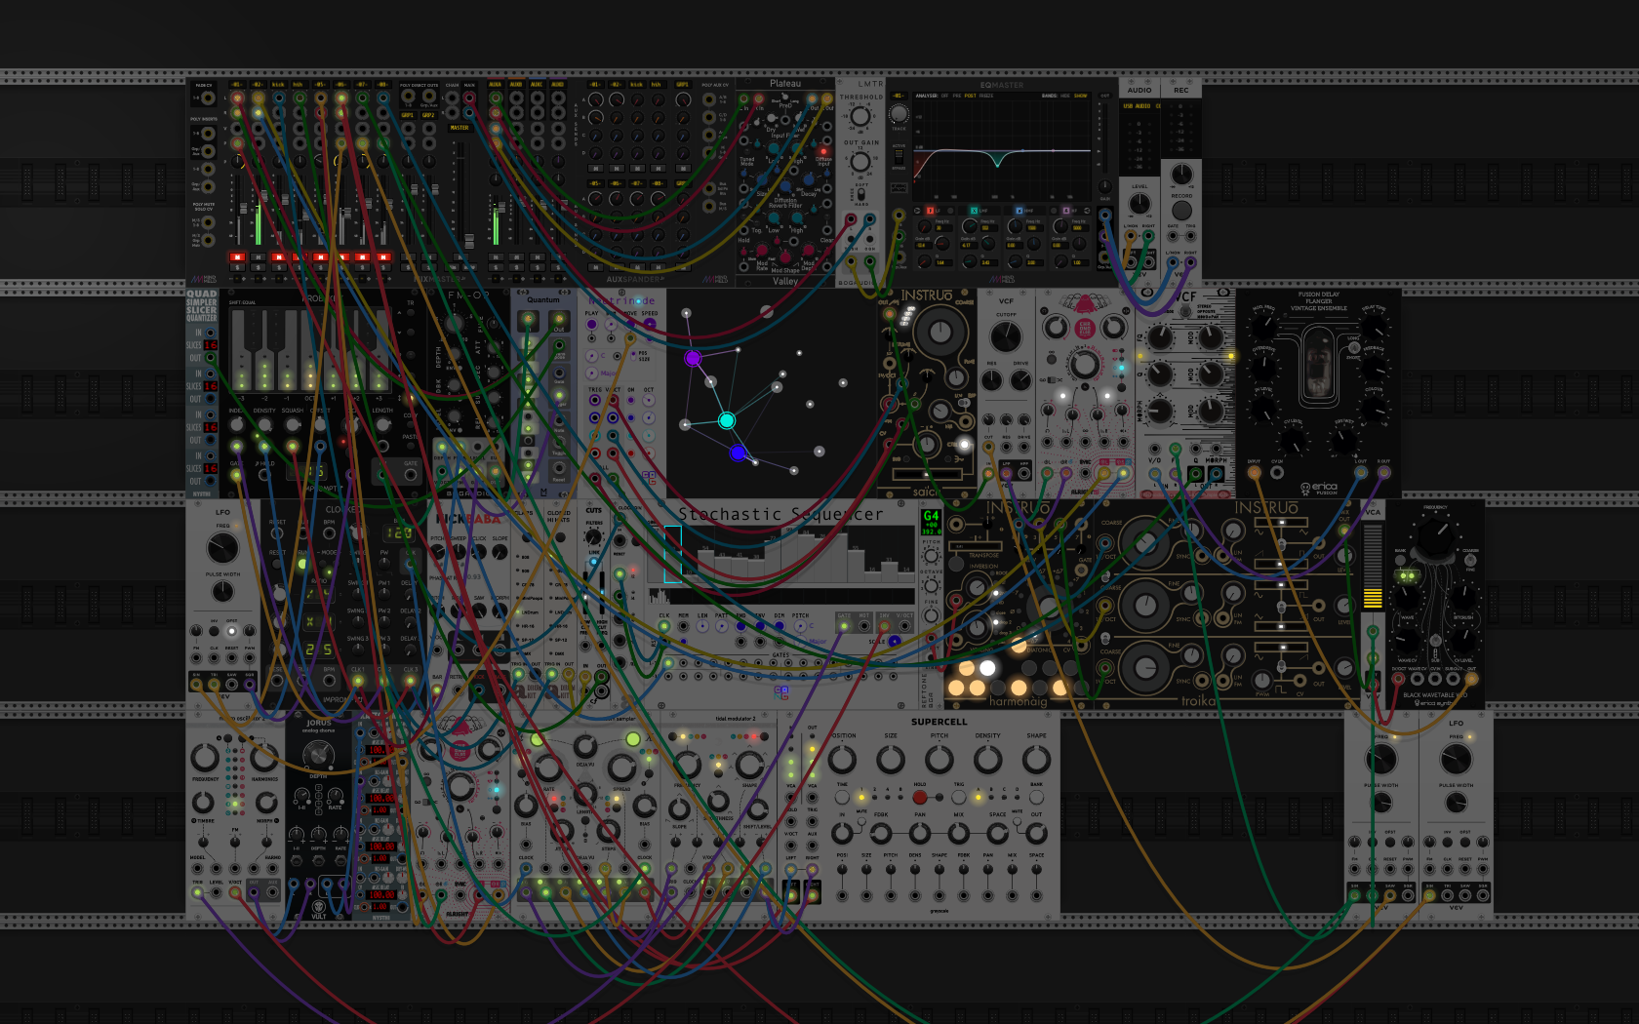Image resolution: width=1639 pixels, height=1024 pixels.
Task: Click the large Instruo Saich tuning knob
Action: point(940,333)
